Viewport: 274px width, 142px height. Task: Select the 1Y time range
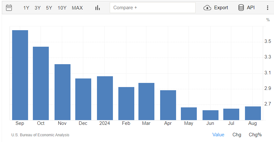[x=26, y=8]
